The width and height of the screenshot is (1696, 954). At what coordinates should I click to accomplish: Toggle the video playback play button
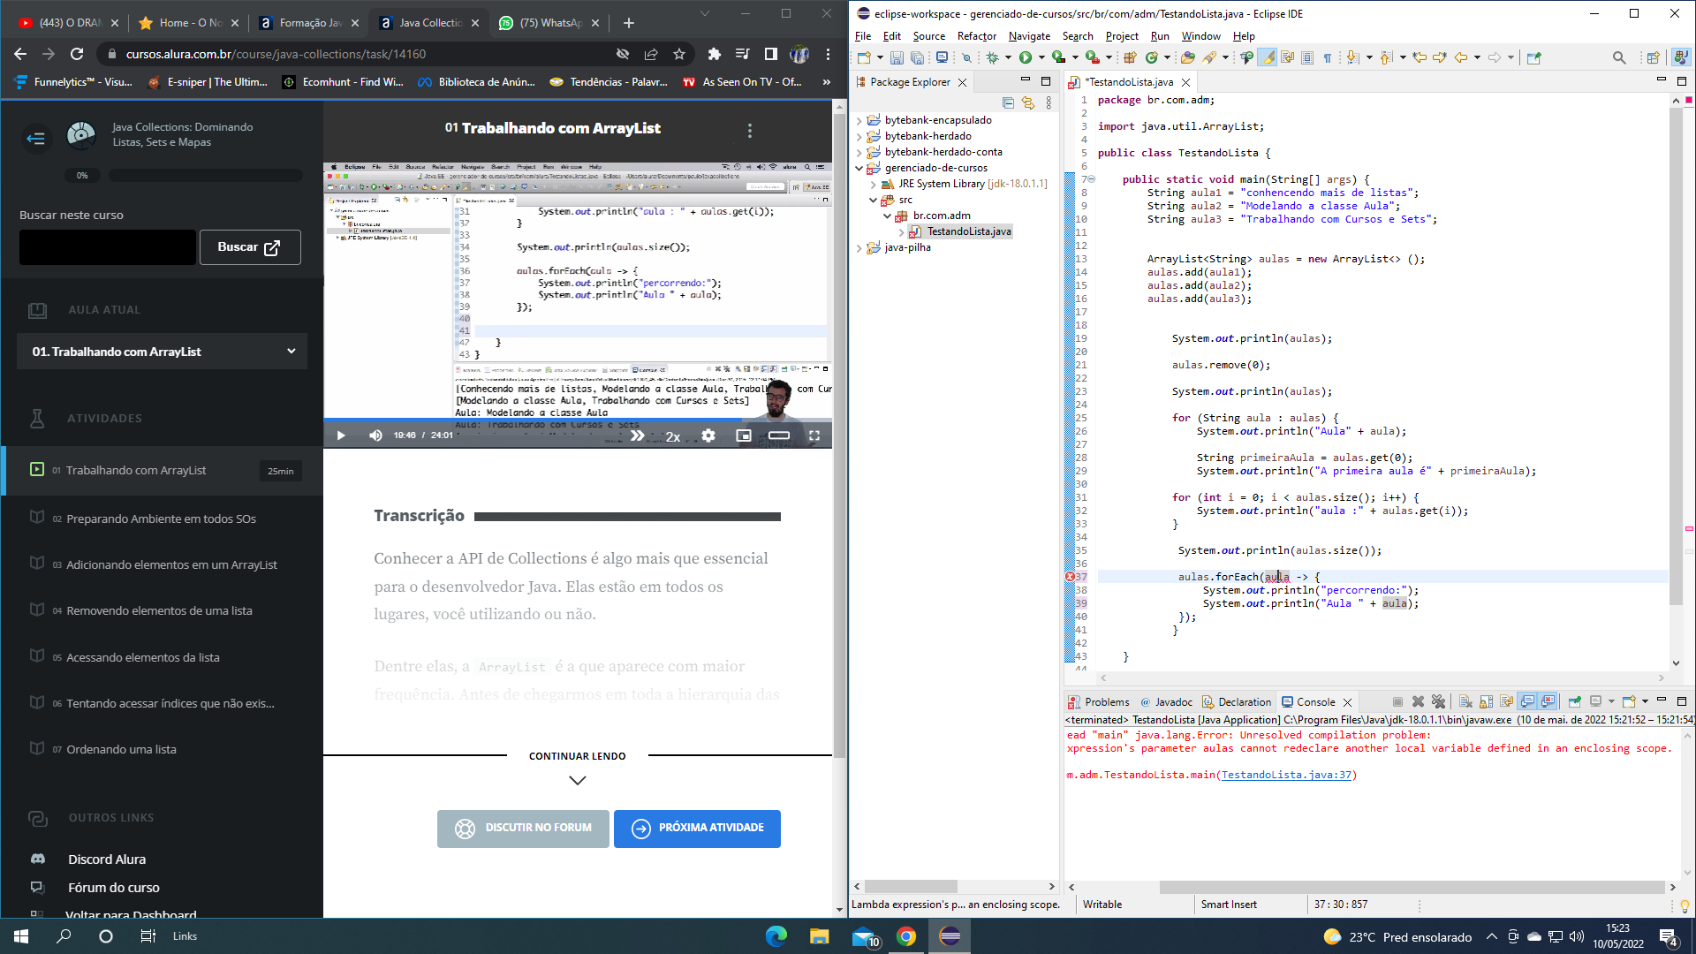coord(339,435)
